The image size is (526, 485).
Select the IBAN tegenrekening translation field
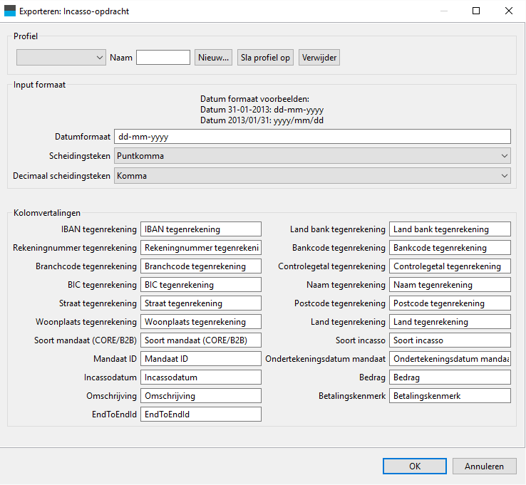[x=200, y=229]
